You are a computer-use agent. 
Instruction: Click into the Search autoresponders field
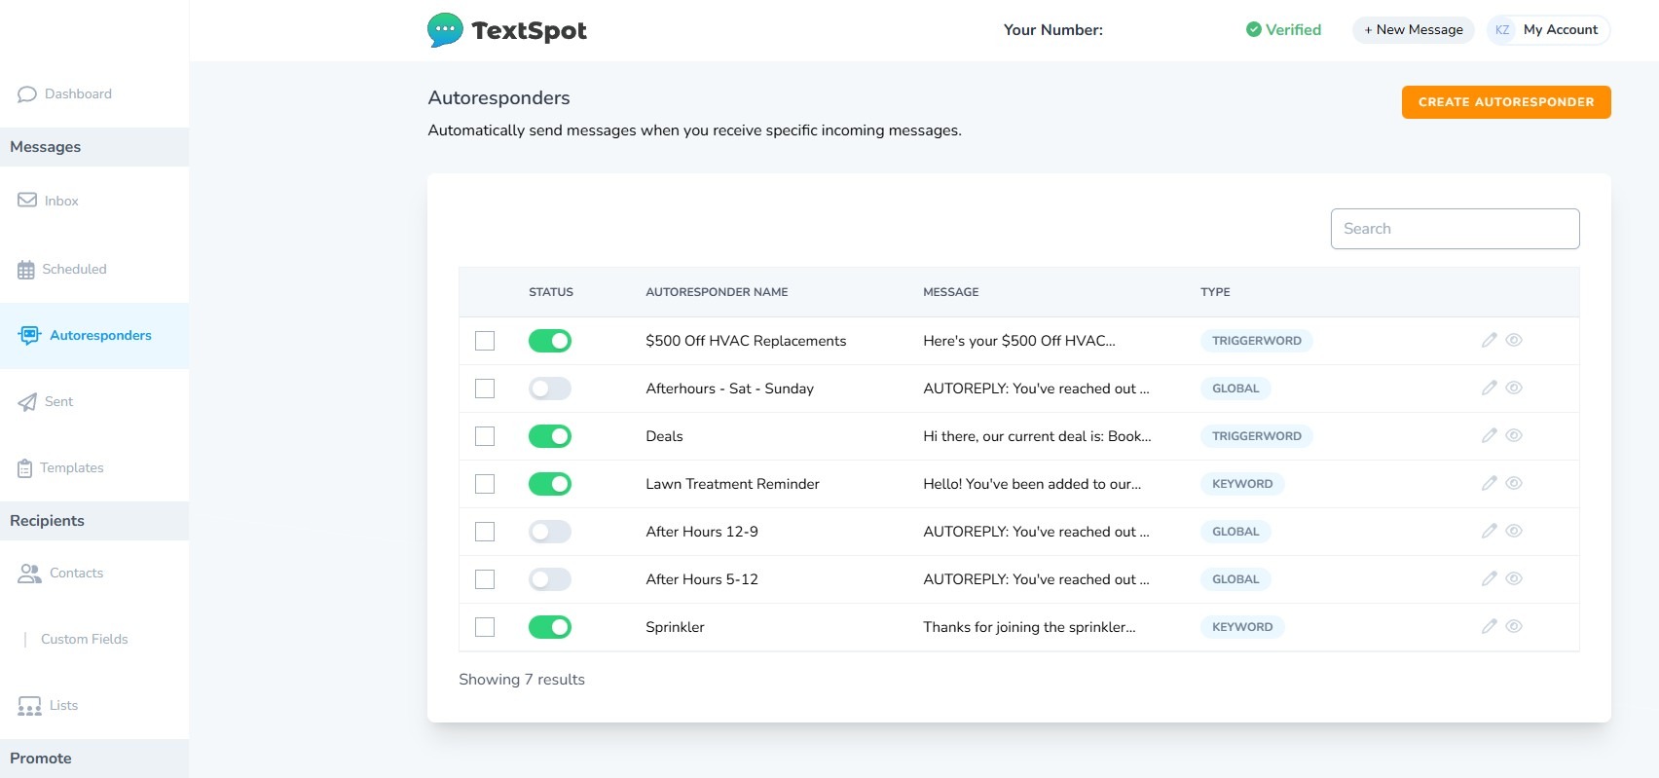click(x=1455, y=229)
